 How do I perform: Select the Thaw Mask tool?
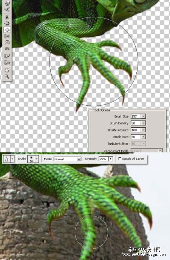[7, 62]
